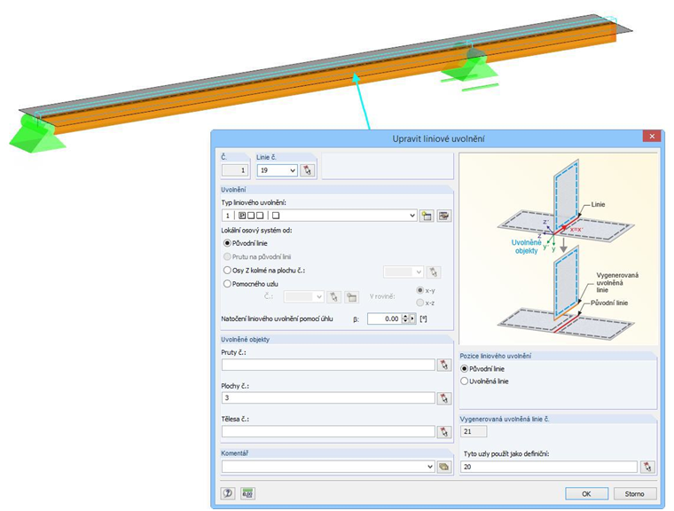This screenshot has width=674, height=511.
Task: Click the Tělesa č. input field
Action: 328,431
